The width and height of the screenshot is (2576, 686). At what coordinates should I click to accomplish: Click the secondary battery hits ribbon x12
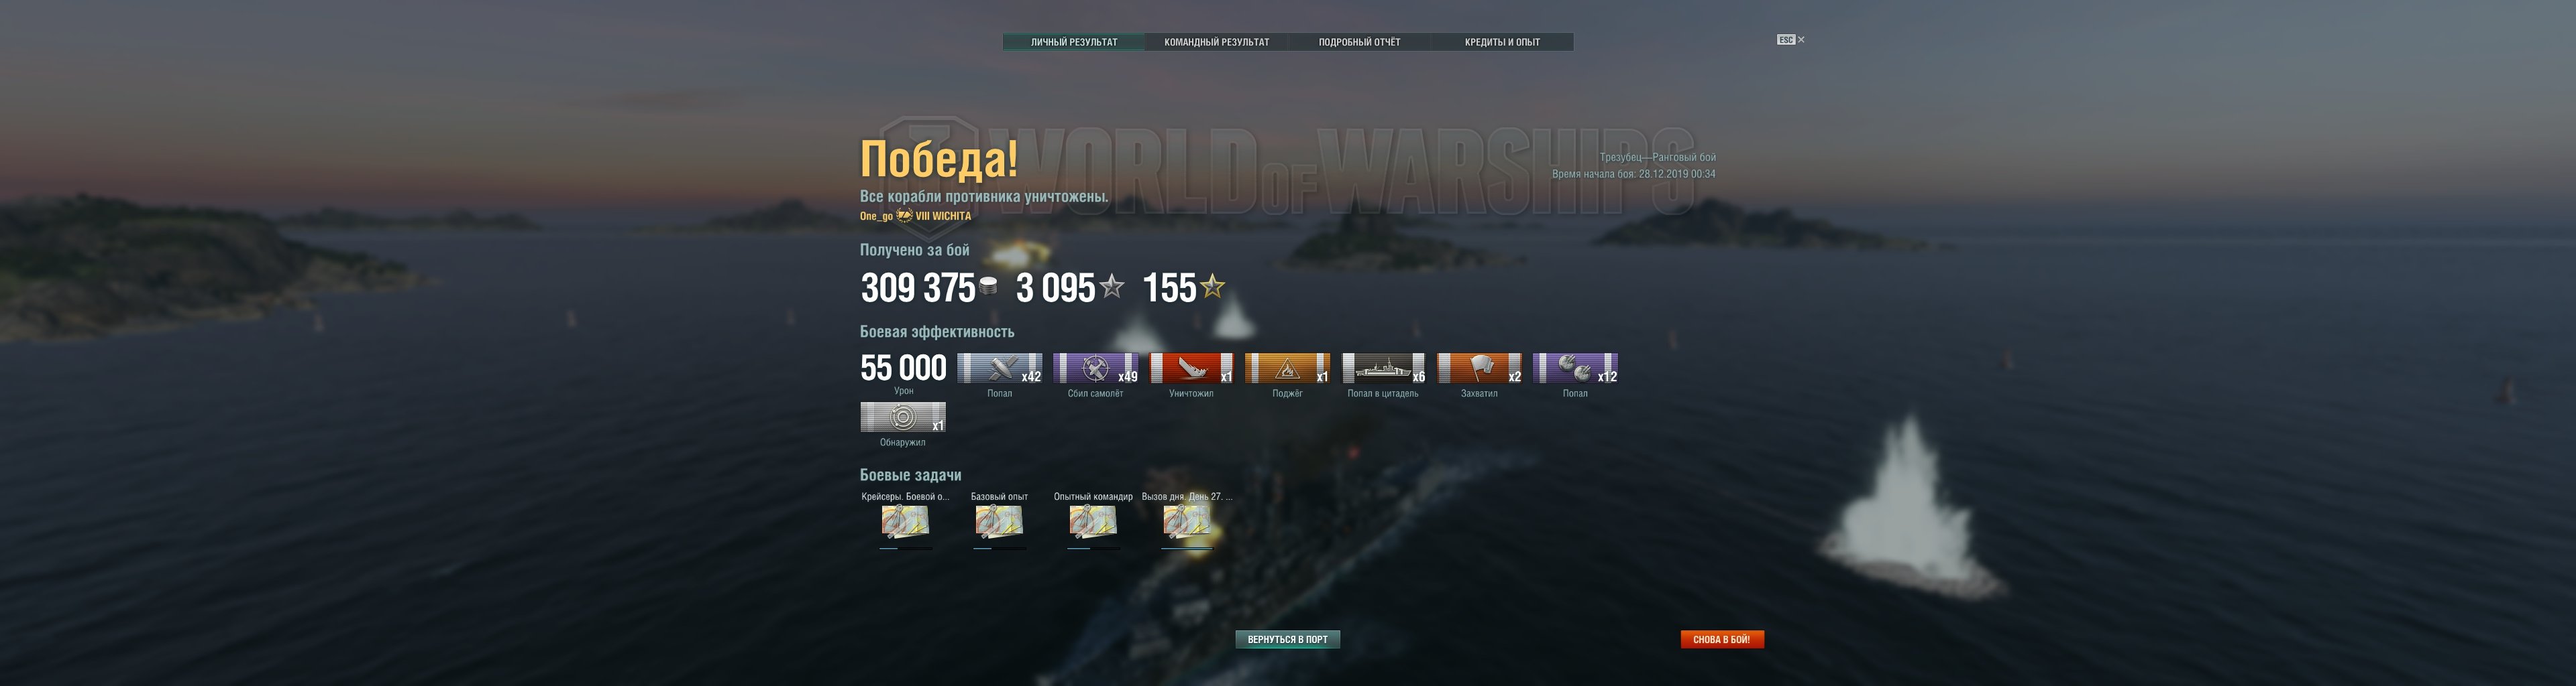click(1575, 368)
